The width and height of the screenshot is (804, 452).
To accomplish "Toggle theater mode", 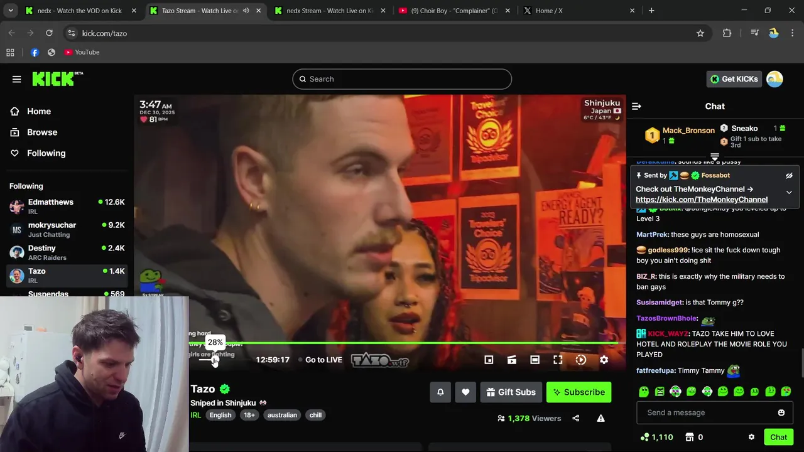I will click(535, 360).
